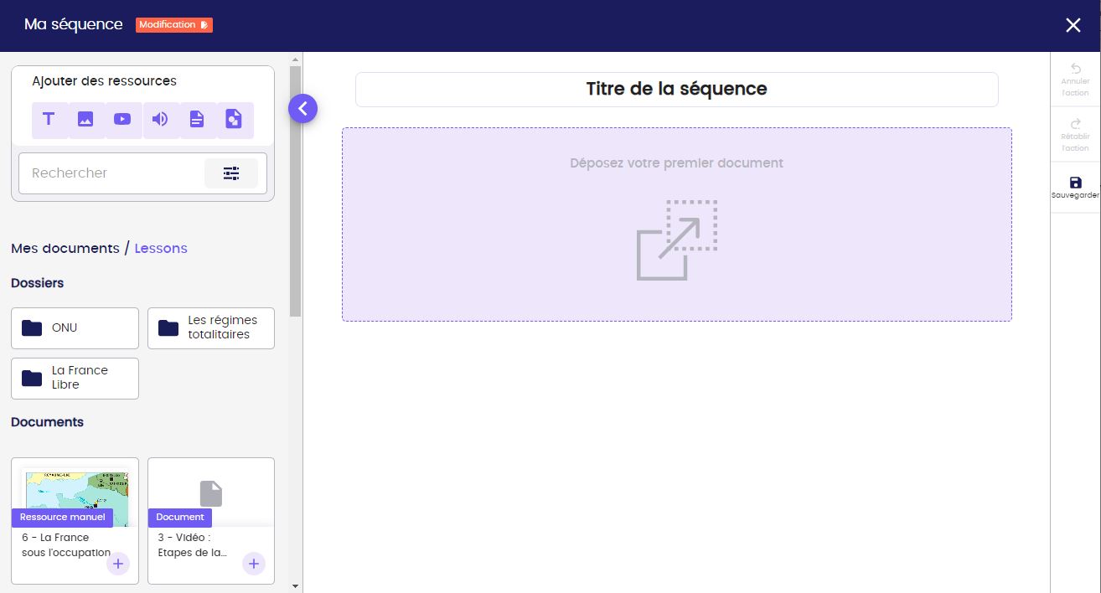Click the Lessons breadcrumb link
Viewport: 1101px width, 593px height.
pos(161,249)
